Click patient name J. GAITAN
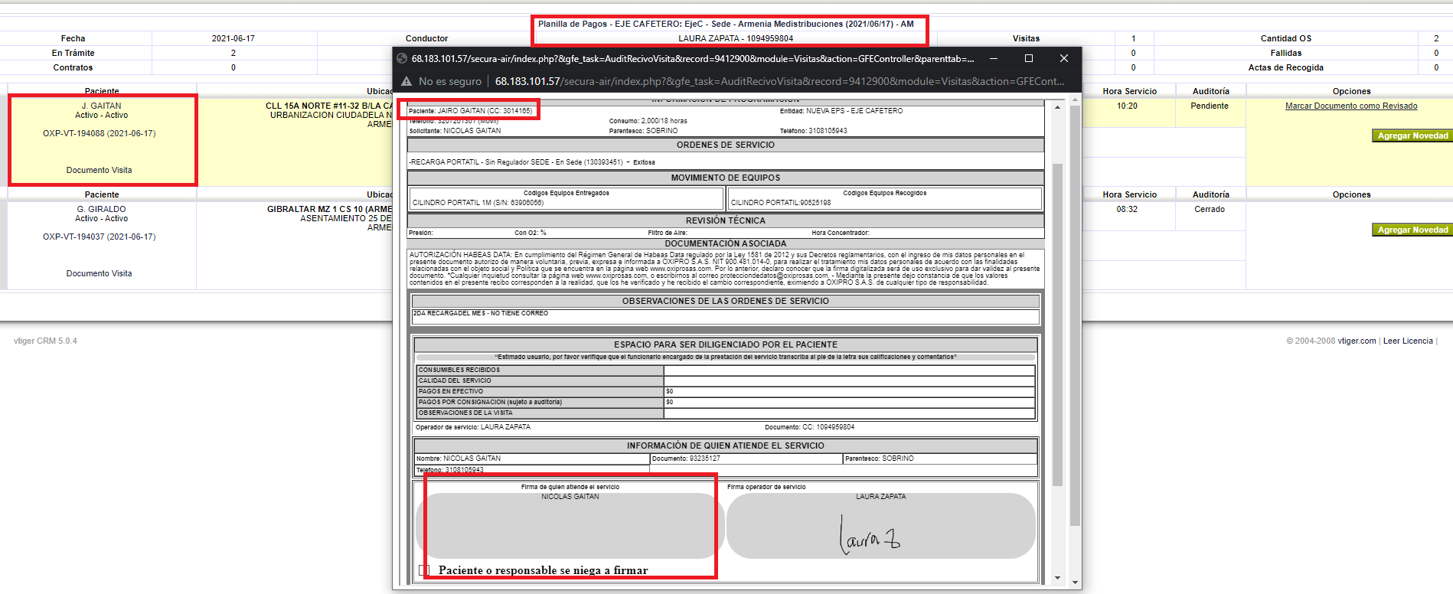 tap(101, 106)
